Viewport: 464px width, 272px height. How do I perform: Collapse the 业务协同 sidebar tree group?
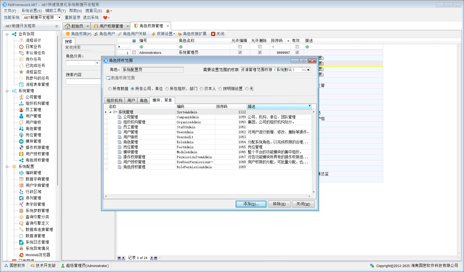[x=7, y=34]
